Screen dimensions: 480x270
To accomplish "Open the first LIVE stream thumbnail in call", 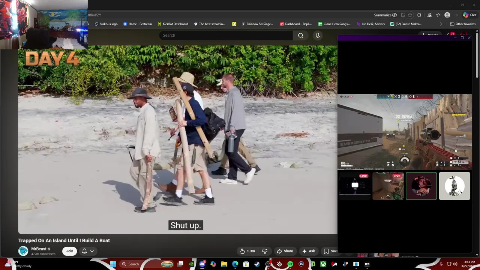I will click(x=354, y=186).
